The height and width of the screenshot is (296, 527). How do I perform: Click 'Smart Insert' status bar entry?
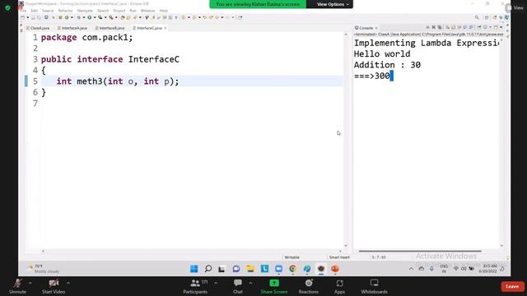click(339, 257)
